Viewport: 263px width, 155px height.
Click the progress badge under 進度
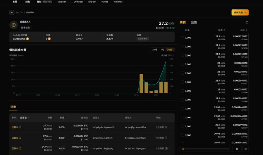click(x=143, y=39)
